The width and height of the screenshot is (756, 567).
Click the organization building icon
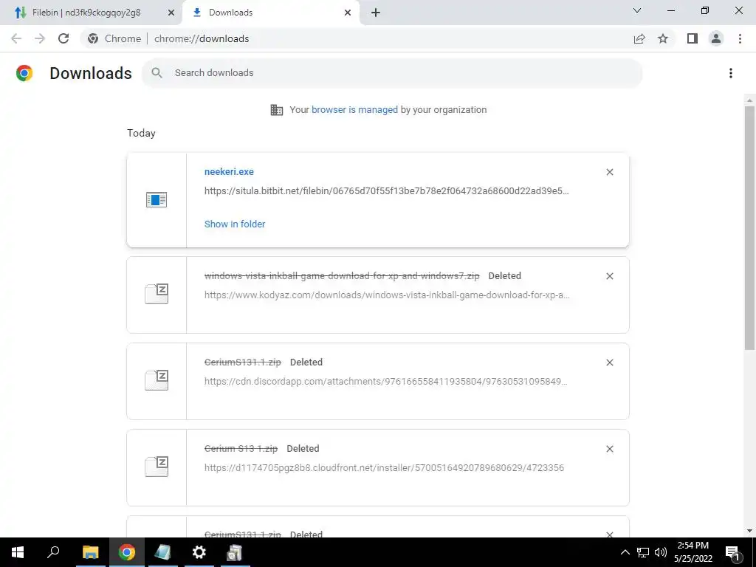[277, 110]
